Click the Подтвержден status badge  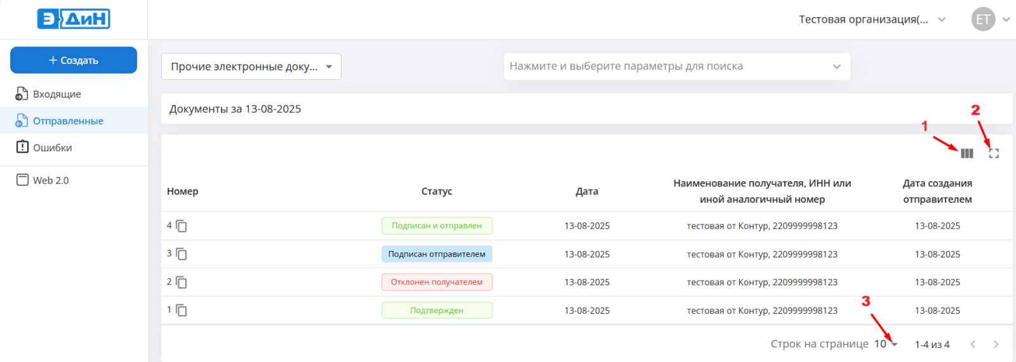pyautogui.click(x=437, y=310)
